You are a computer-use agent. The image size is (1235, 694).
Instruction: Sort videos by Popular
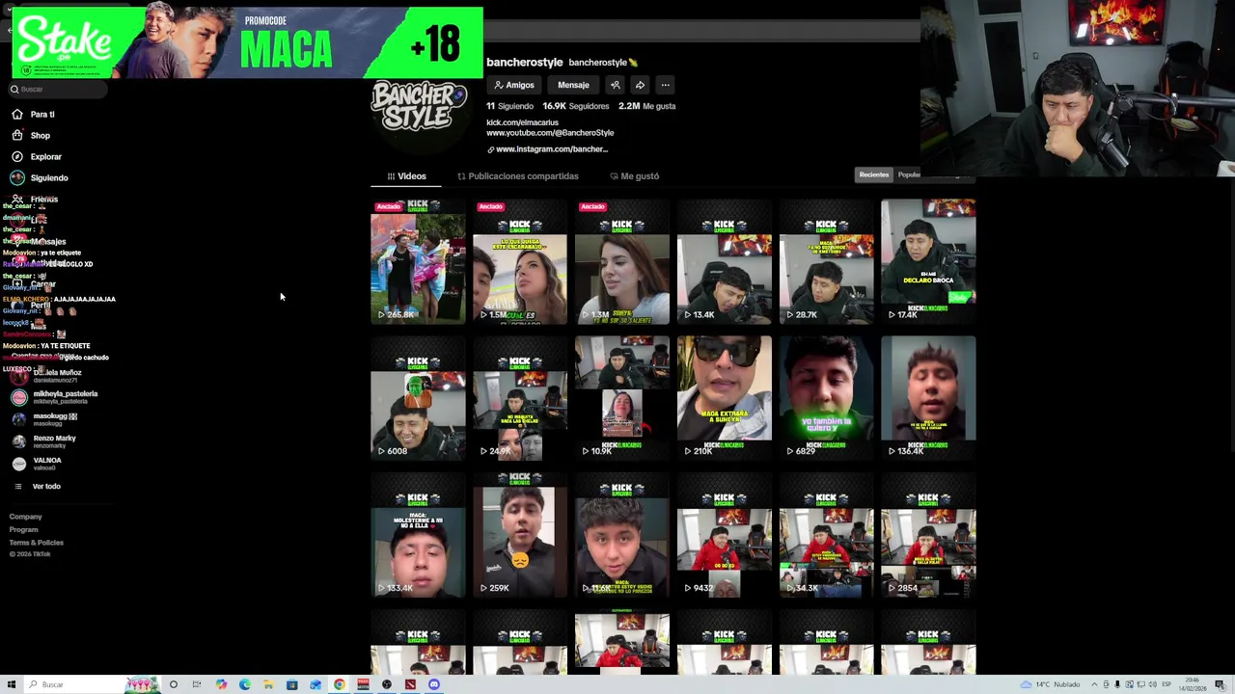pyautogui.click(x=910, y=174)
